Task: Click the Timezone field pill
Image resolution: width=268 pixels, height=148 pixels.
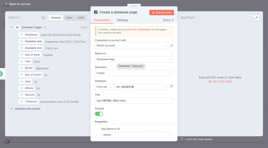Action: pyautogui.click(x=28, y=101)
